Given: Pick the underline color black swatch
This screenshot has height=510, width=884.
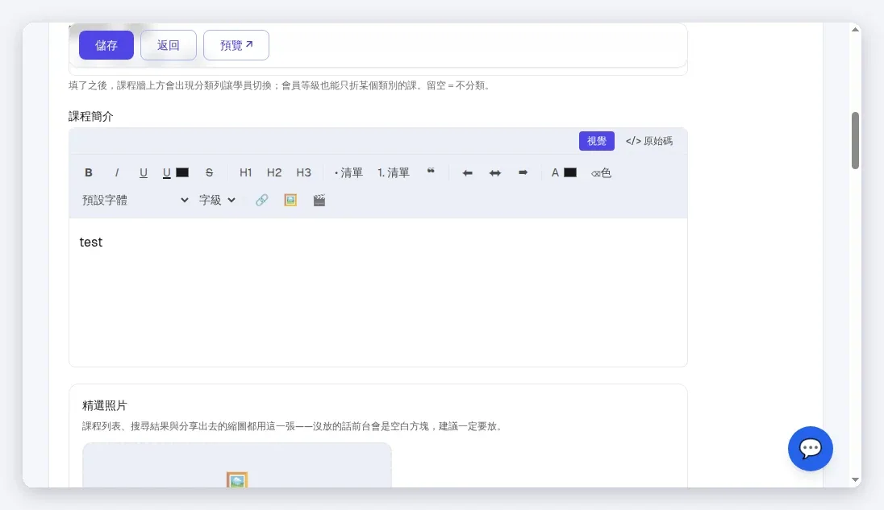Looking at the screenshot, I should (182, 172).
